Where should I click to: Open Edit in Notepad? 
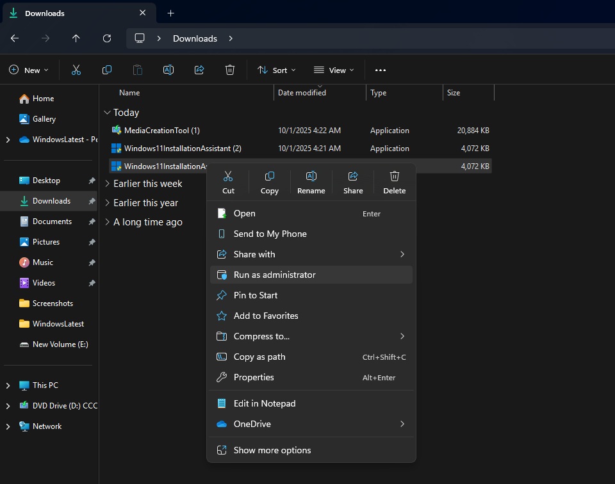pos(265,403)
